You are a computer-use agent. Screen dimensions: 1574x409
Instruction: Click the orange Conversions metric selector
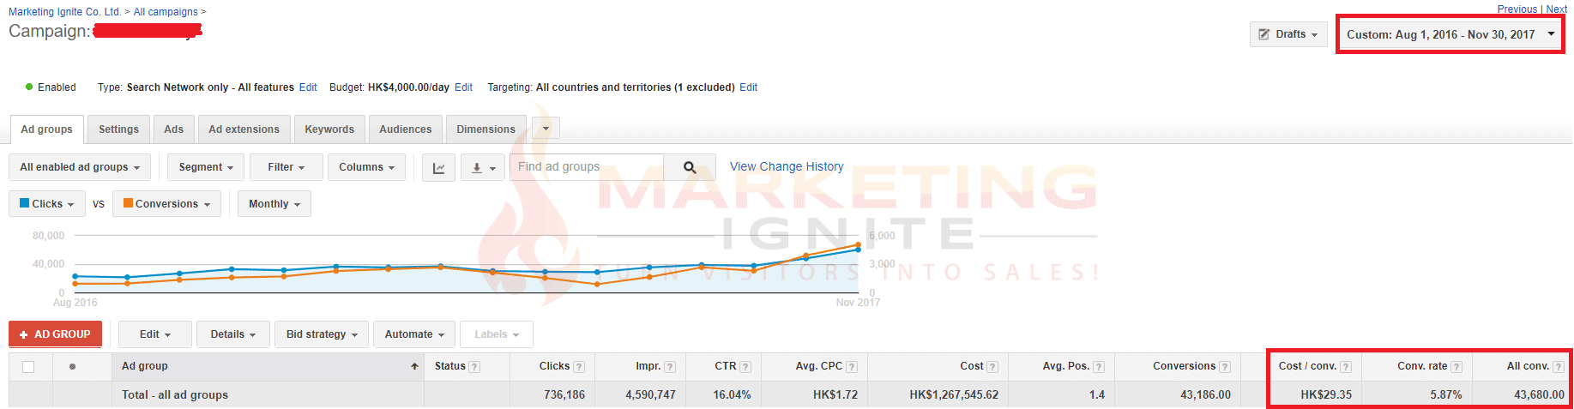point(166,204)
